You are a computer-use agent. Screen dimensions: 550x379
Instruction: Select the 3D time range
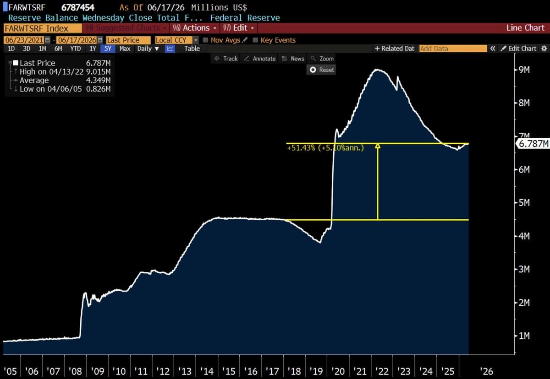point(27,49)
